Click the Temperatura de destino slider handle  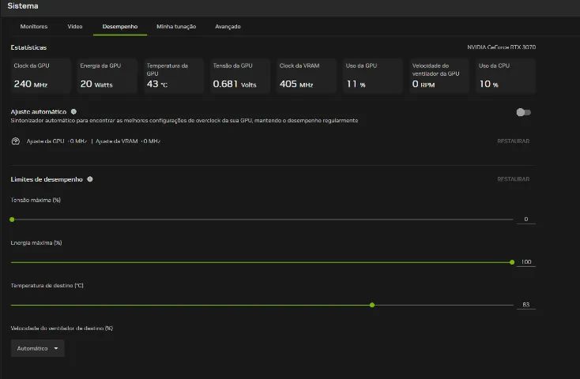pos(372,305)
